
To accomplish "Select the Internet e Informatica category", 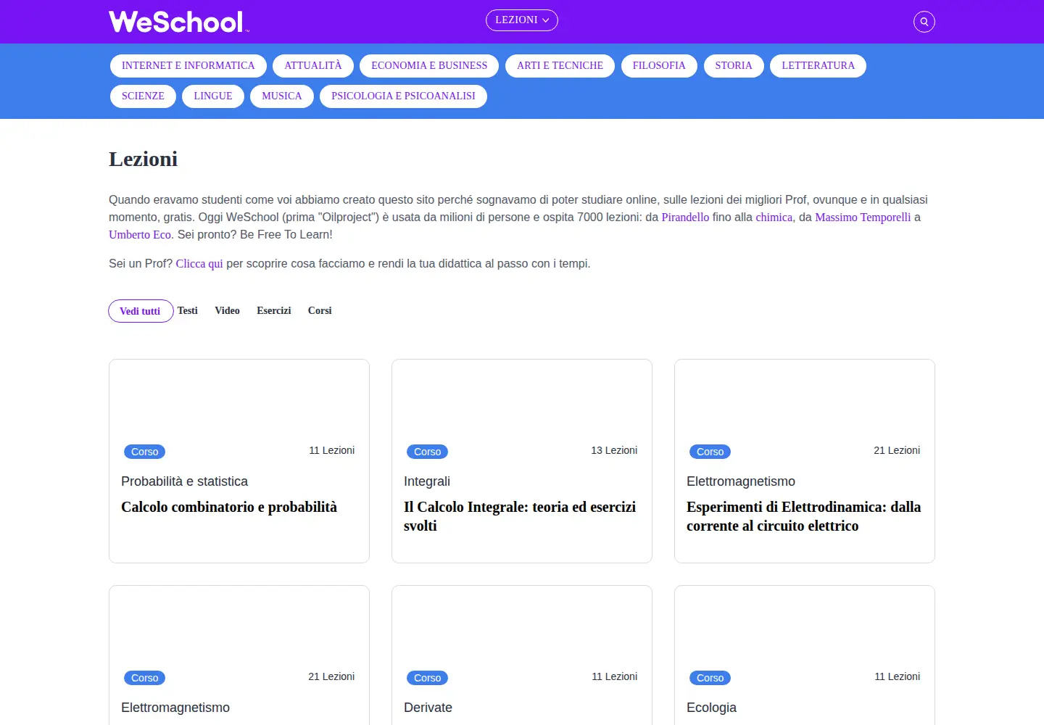I will point(188,66).
